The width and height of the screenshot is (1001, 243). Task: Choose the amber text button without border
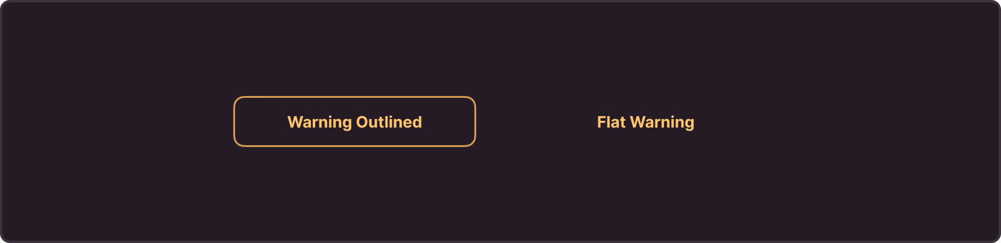click(x=646, y=122)
